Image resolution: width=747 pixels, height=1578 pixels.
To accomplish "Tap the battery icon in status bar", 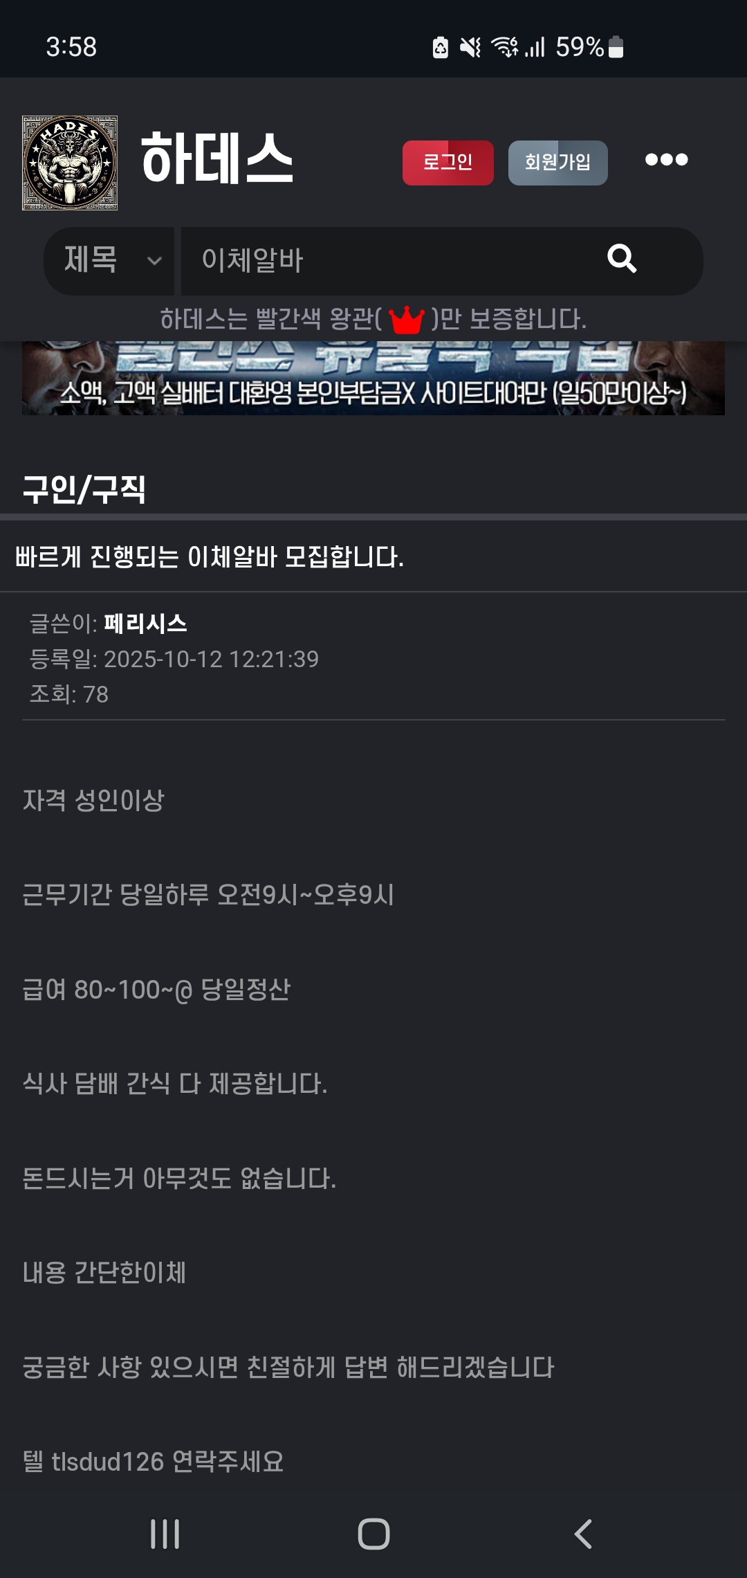I will click(616, 47).
